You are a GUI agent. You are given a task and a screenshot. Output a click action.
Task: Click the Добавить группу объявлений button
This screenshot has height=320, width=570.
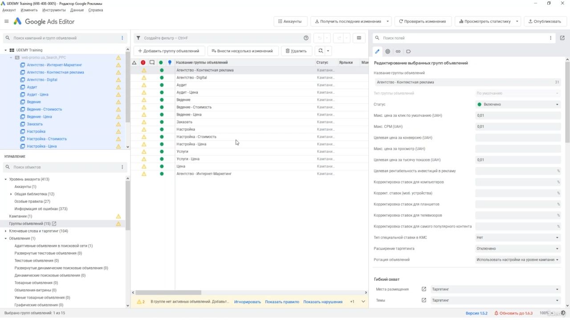pos(169,51)
